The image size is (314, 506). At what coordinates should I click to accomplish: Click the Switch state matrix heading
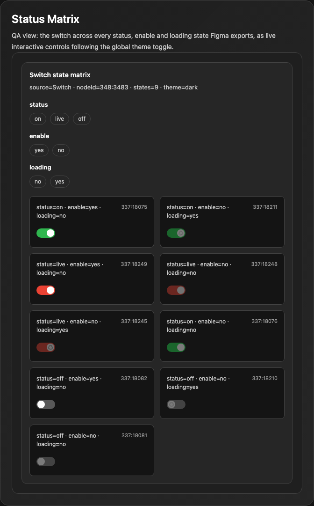(x=60, y=75)
